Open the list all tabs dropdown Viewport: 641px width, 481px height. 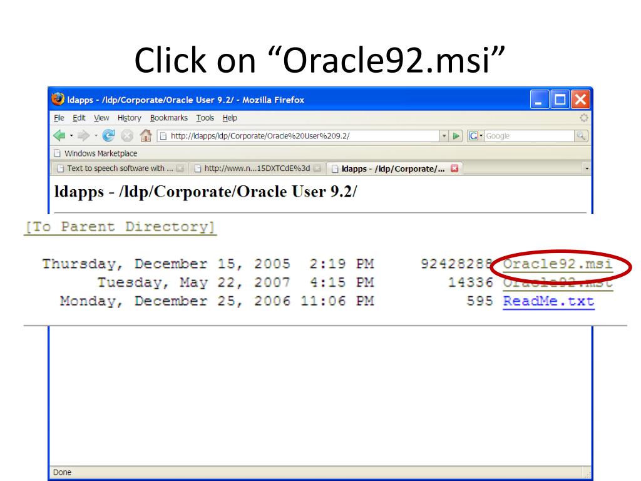[x=587, y=168]
